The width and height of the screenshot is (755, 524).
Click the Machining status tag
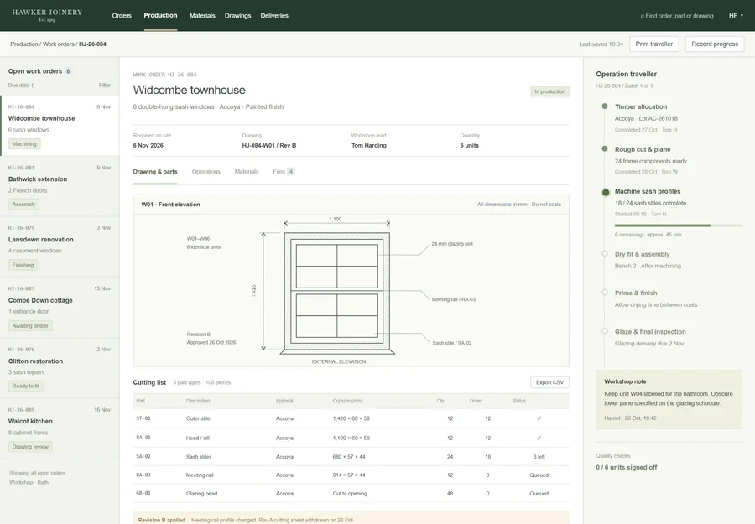pyautogui.click(x=24, y=144)
